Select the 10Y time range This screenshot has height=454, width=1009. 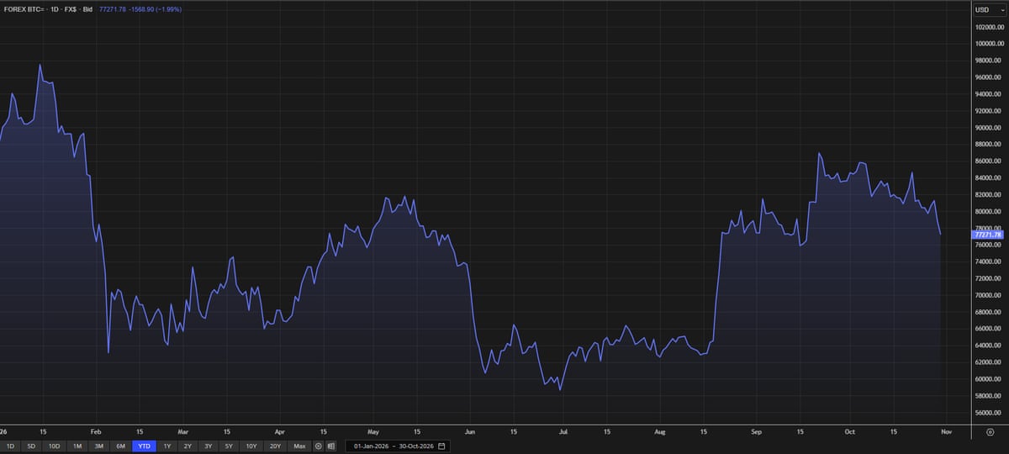click(251, 446)
